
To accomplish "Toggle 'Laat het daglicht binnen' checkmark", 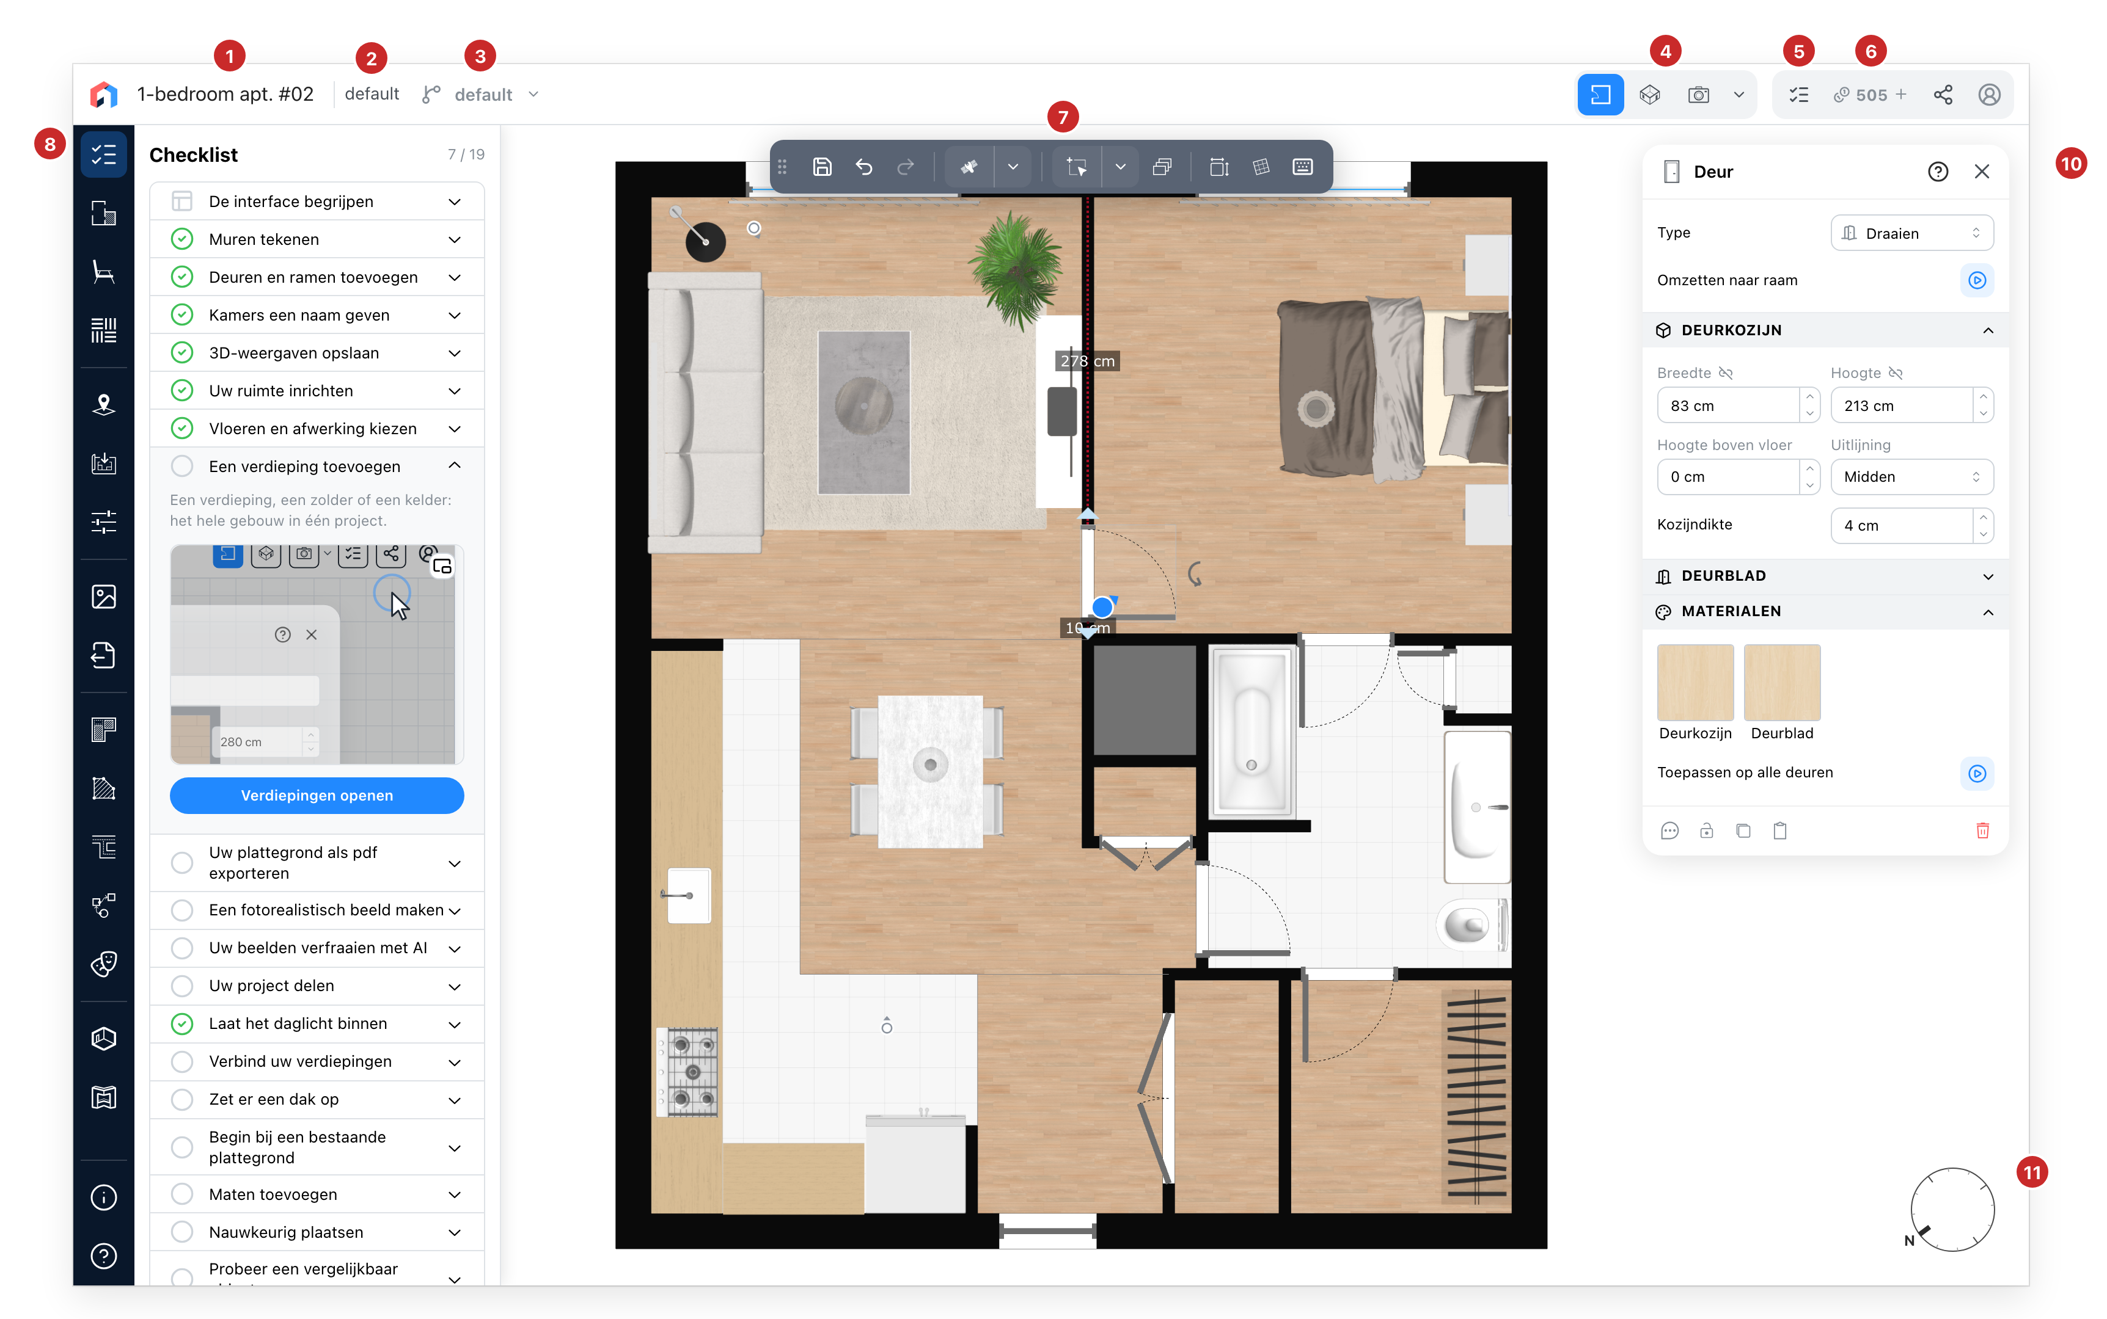I will (x=181, y=1023).
